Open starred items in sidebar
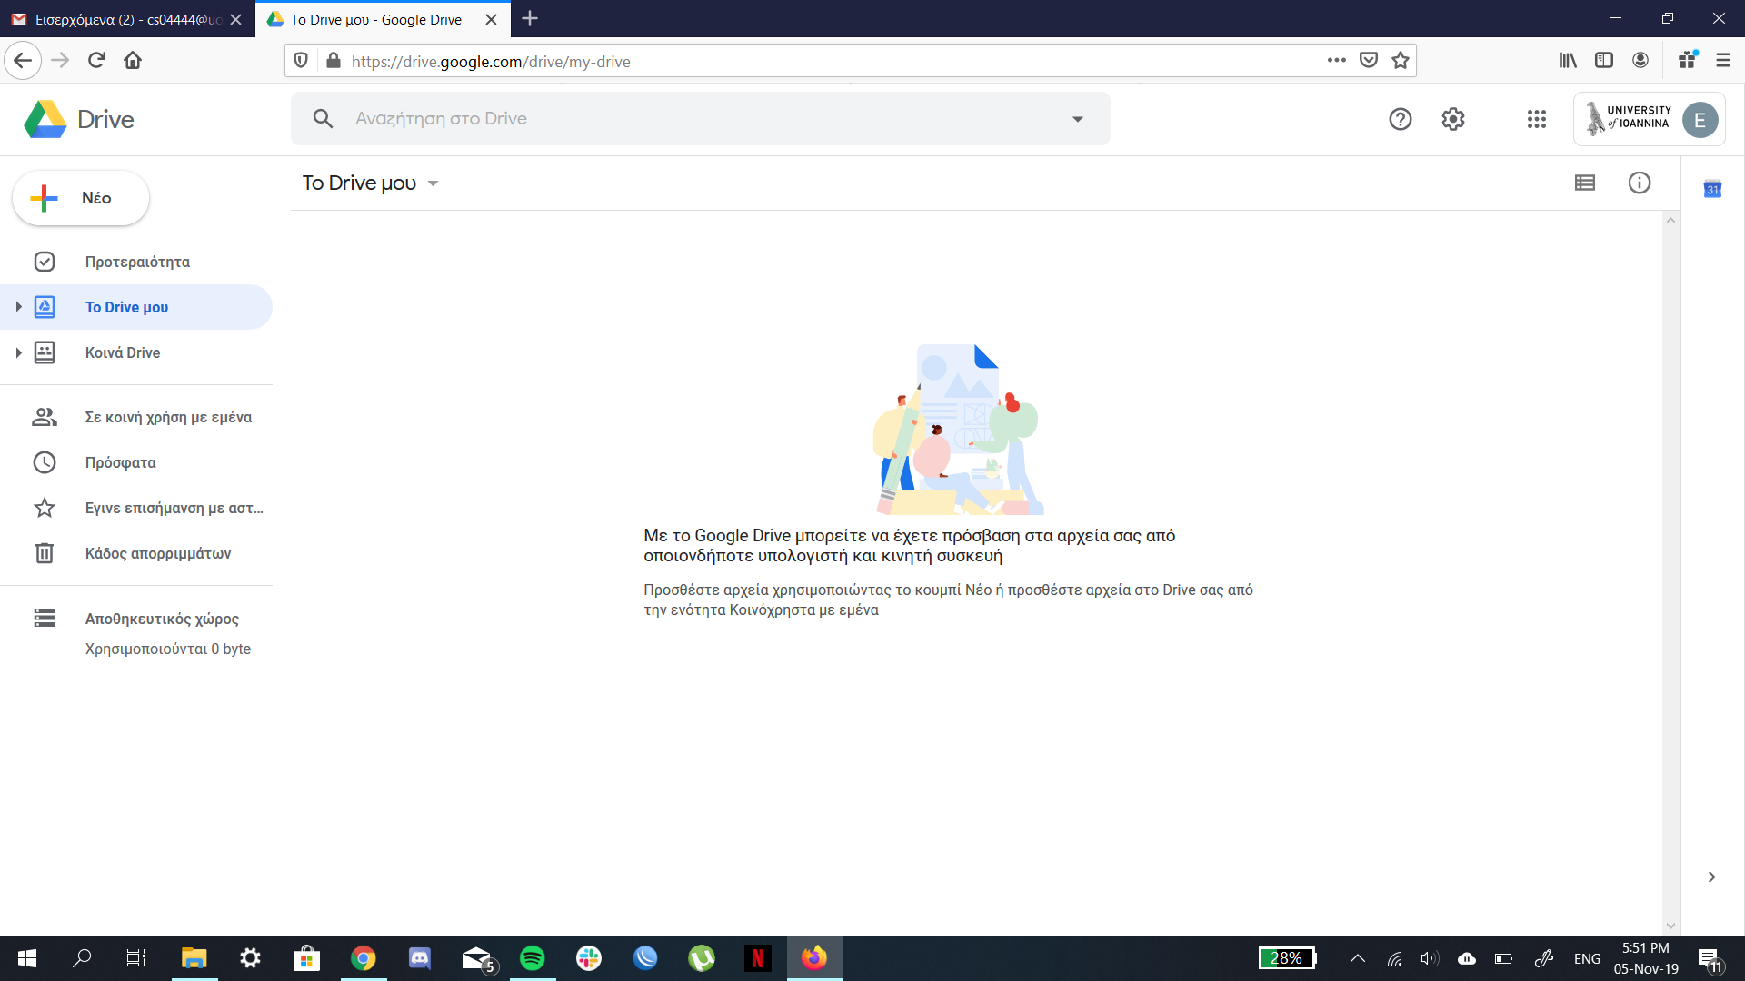Viewport: 1745px width, 981px height. (x=173, y=508)
